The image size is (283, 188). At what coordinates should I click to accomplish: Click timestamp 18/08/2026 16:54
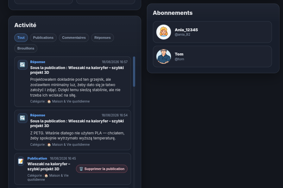click(115, 115)
